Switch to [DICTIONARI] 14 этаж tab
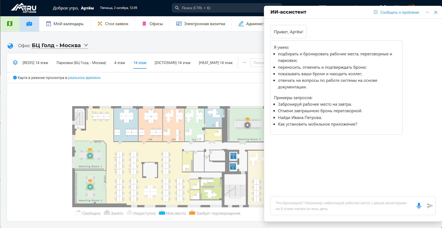This screenshot has height=228, width=442. pos(173,63)
